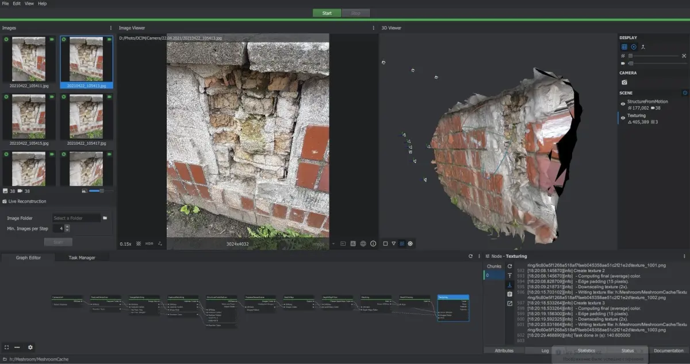Click the green Start button in the top bar
This screenshot has width=690, height=364.
327,13
